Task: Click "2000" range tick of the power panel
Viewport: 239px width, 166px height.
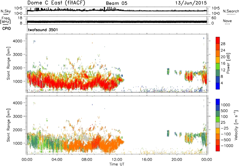Action: (18, 68)
